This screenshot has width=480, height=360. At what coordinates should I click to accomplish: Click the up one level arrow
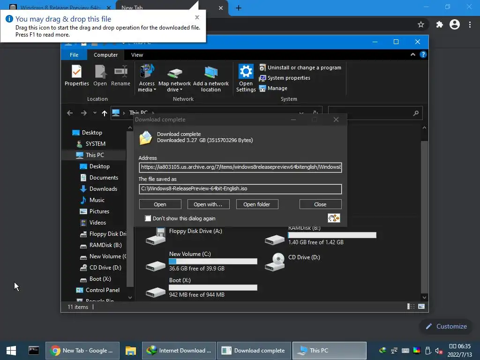(x=105, y=113)
